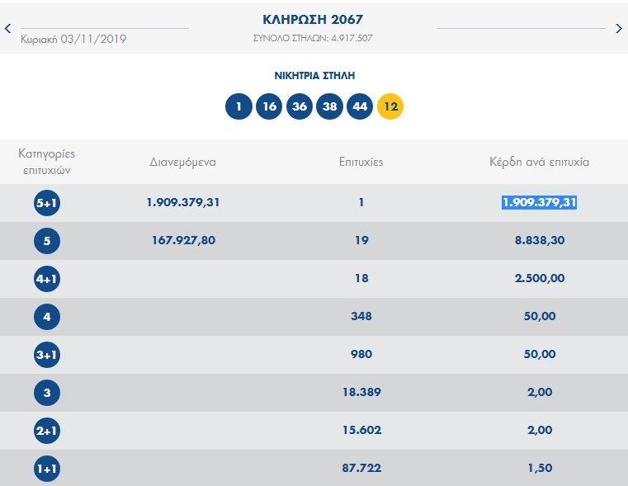This screenshot has width=628, height=486.
Task: Click the 167.927,80 distributed amount
Action: point(184,240)
